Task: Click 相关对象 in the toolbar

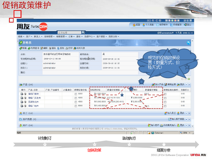Action: (x=79, y=48)
